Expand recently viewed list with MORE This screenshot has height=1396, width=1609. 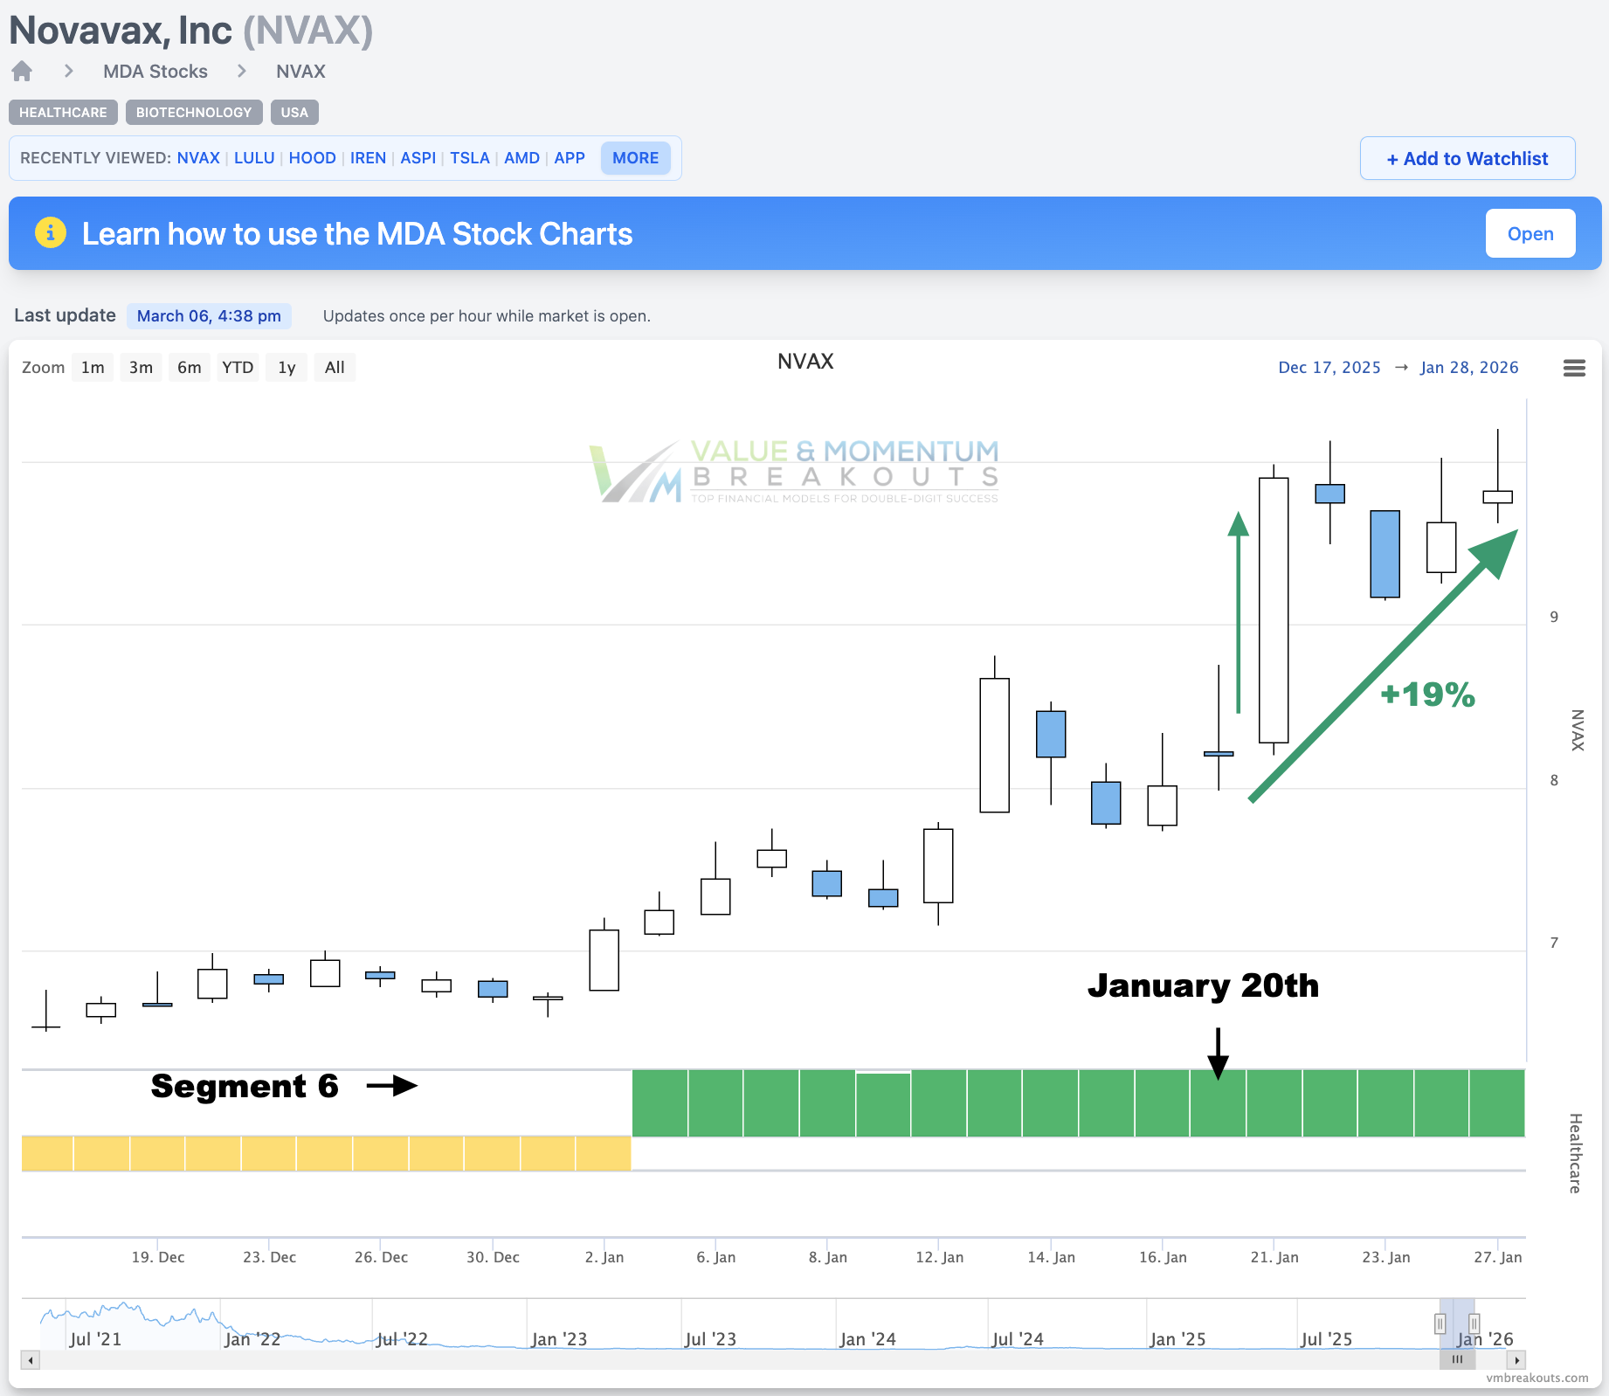tap(635, 158)
